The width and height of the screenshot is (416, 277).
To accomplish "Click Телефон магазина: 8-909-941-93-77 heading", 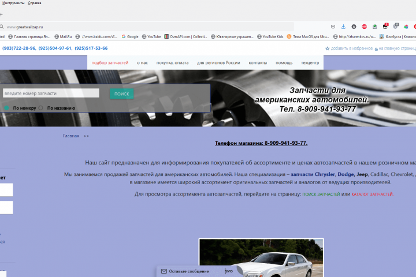I will point(261,143).
